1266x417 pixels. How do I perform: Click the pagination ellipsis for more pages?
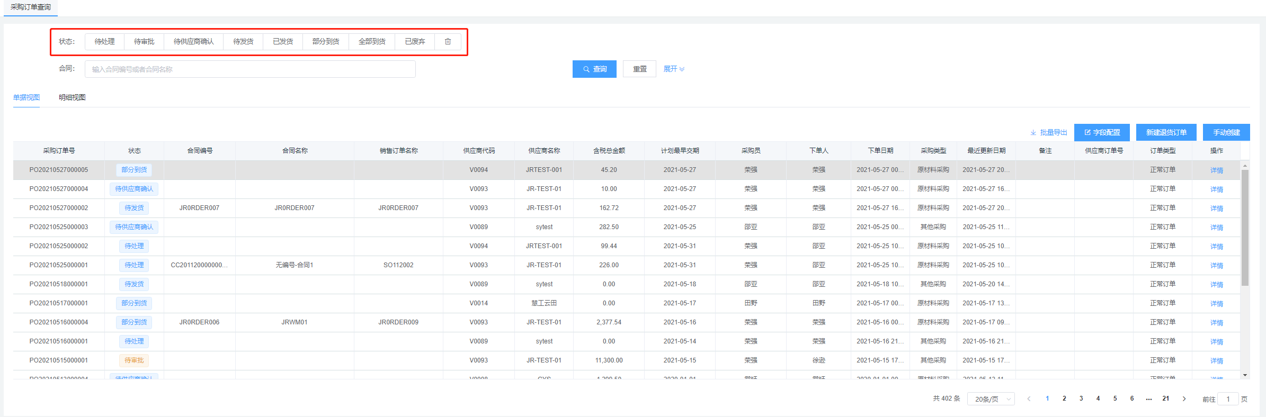(1148, 399)
